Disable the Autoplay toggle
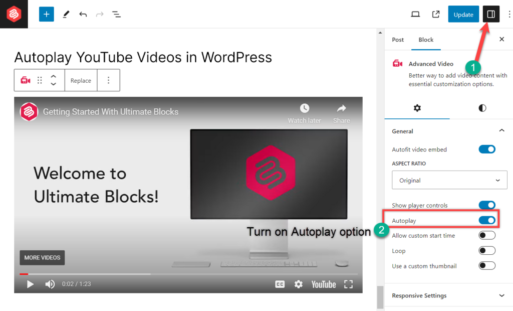 coord(486,220)
